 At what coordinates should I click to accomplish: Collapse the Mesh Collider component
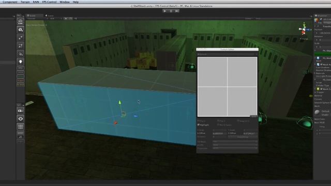click(x=315, y=89)
